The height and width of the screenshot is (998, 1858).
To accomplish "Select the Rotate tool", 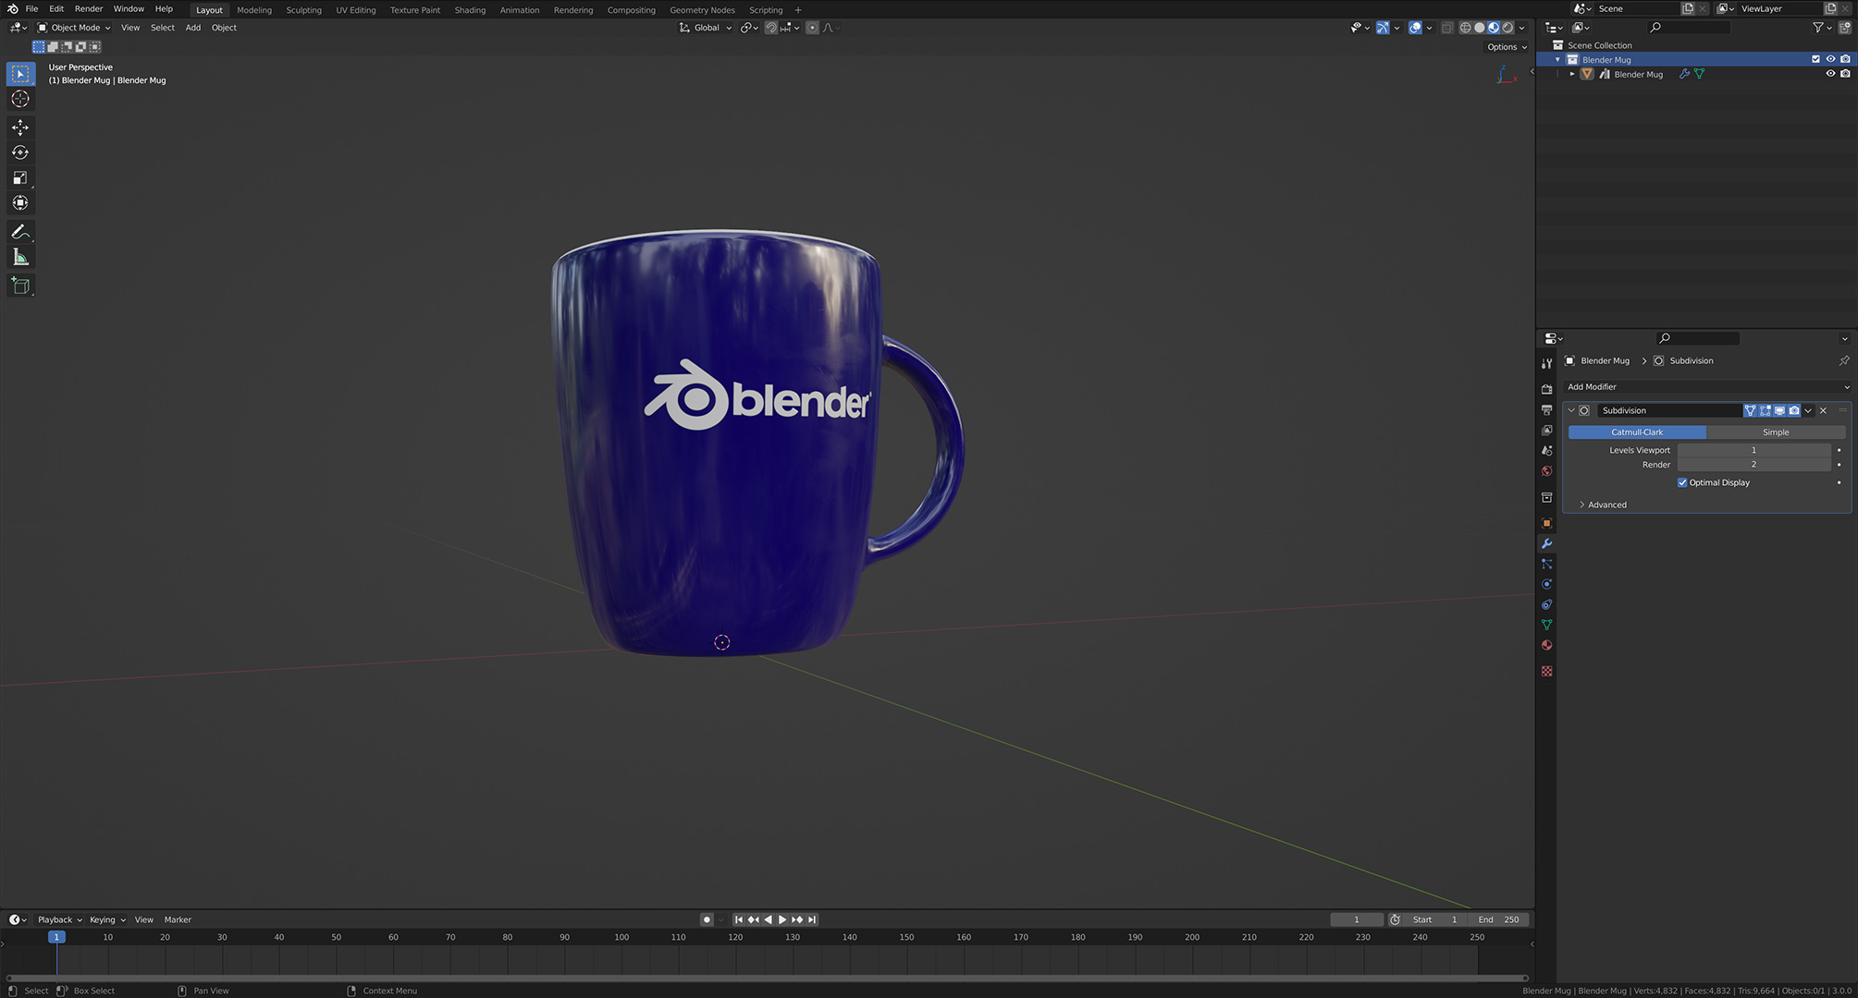I will pyautogui.click(x=20, y=152).
